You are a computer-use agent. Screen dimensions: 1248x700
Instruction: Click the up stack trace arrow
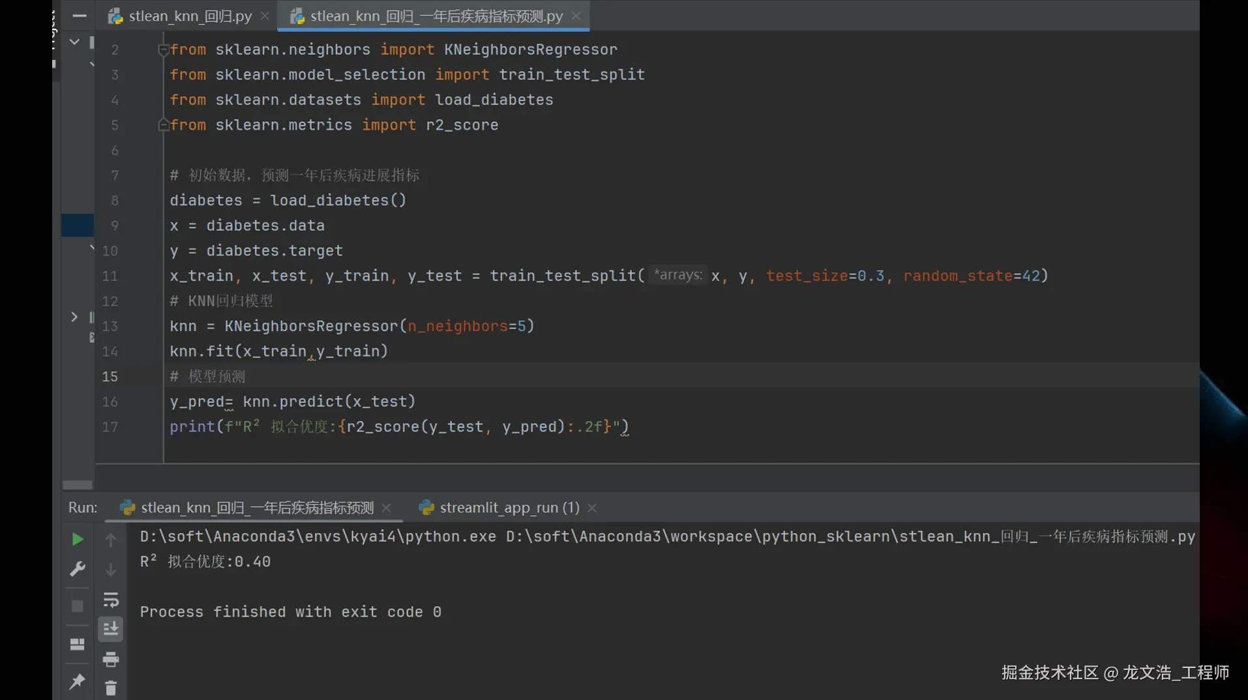point(111,539)
